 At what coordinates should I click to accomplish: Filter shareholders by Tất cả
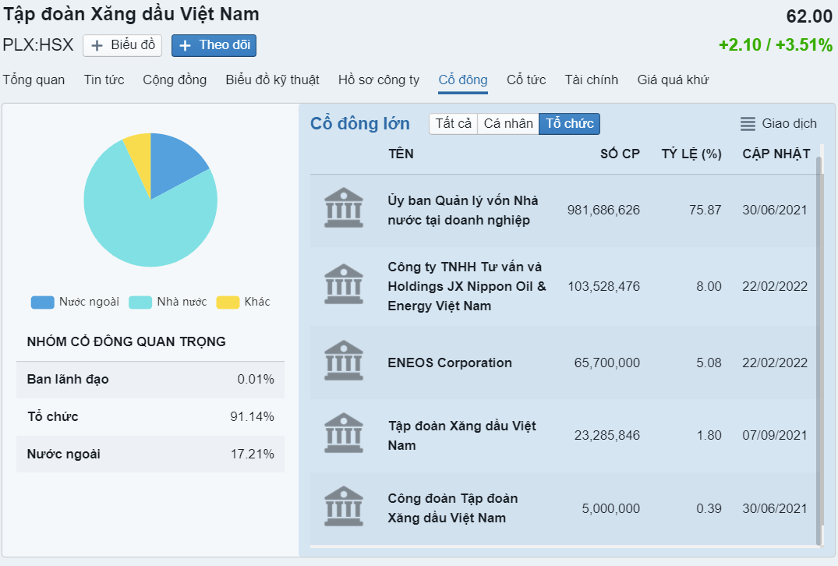453,124
